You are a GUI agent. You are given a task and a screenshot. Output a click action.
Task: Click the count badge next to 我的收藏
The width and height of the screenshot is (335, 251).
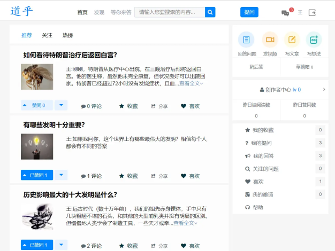[320, 130]
